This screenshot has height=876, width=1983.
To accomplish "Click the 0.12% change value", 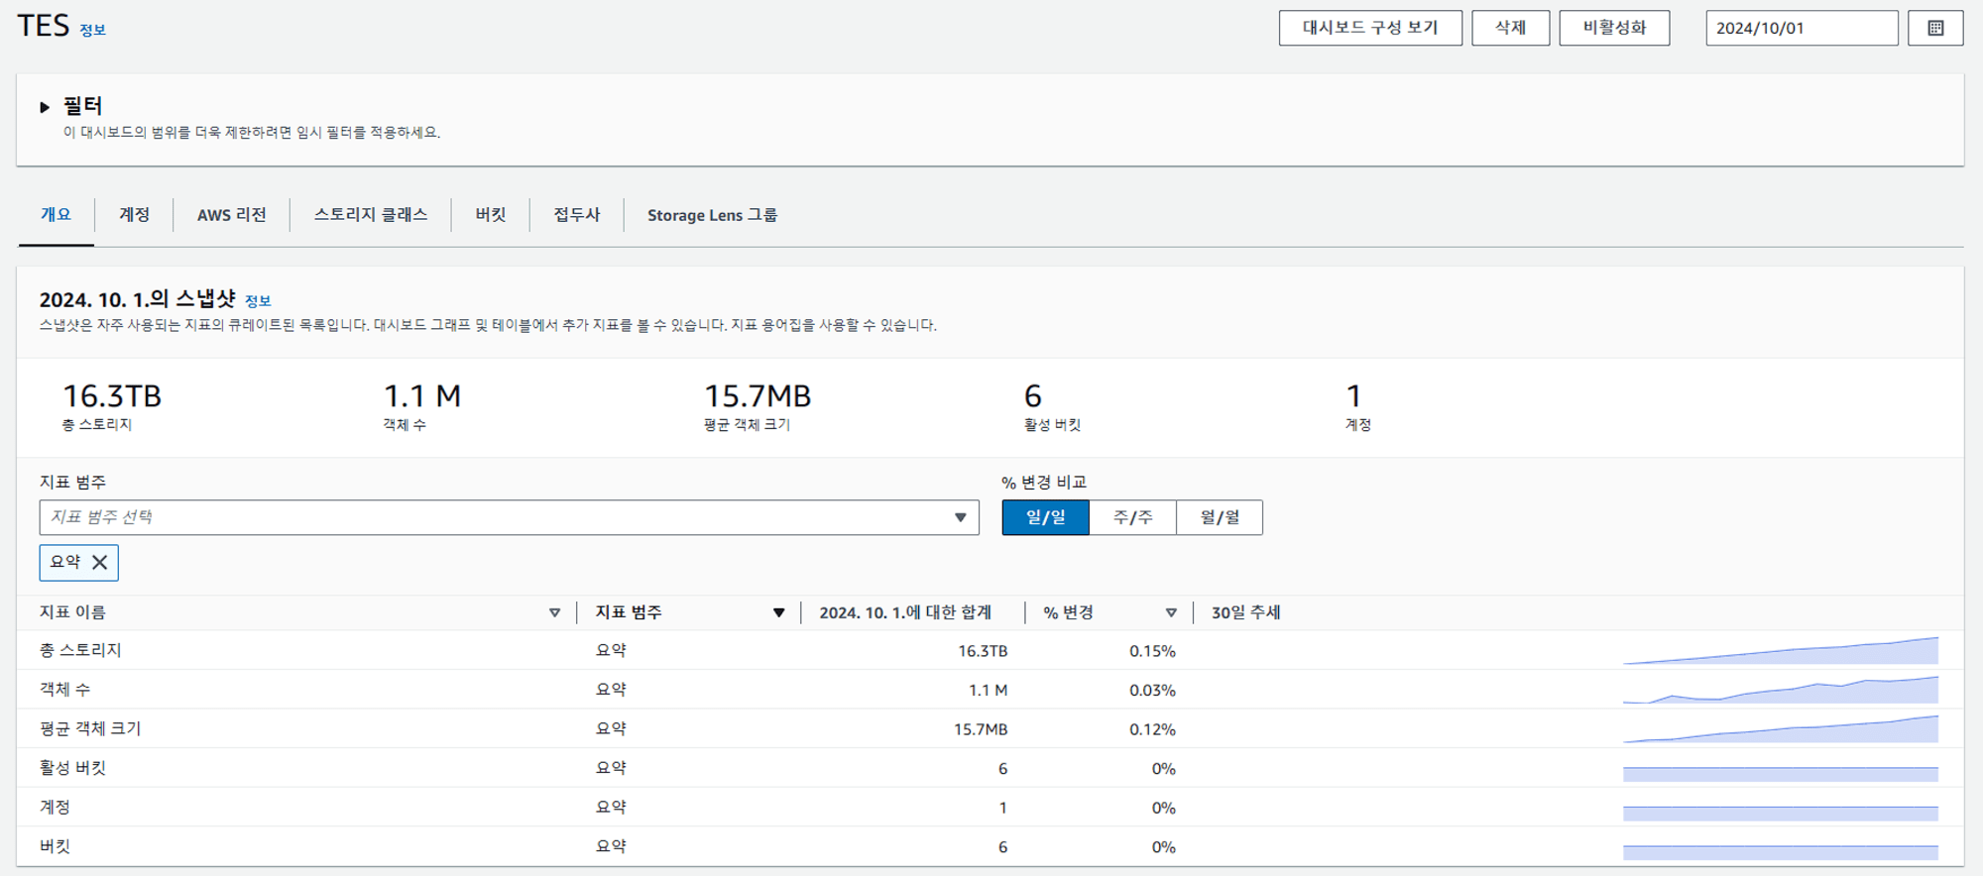I will pos(1152,729).
